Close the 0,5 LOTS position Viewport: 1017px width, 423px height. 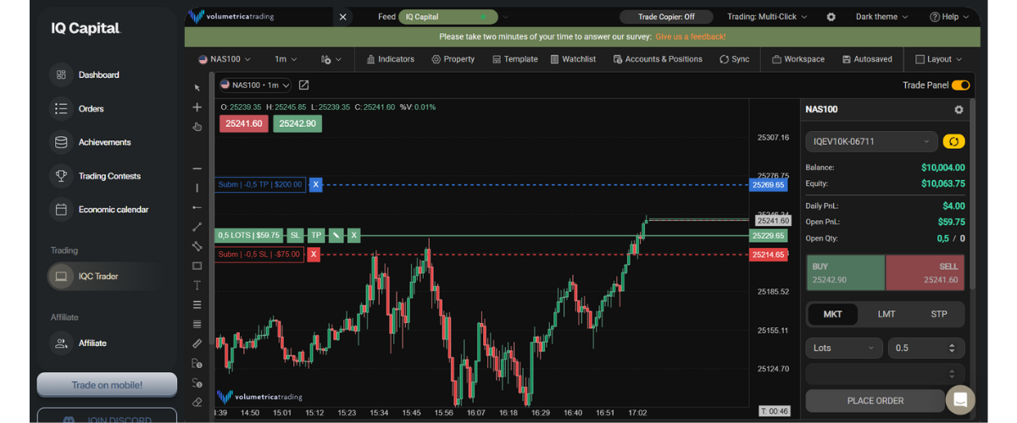(x=354, y=235)
